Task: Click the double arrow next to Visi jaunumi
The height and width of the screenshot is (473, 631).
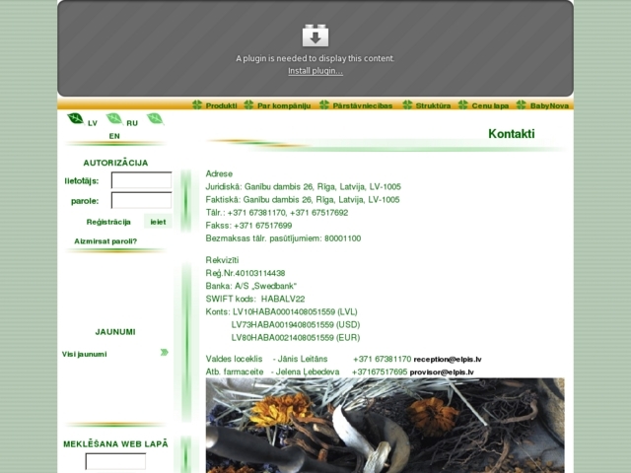Action: [165, 353]
